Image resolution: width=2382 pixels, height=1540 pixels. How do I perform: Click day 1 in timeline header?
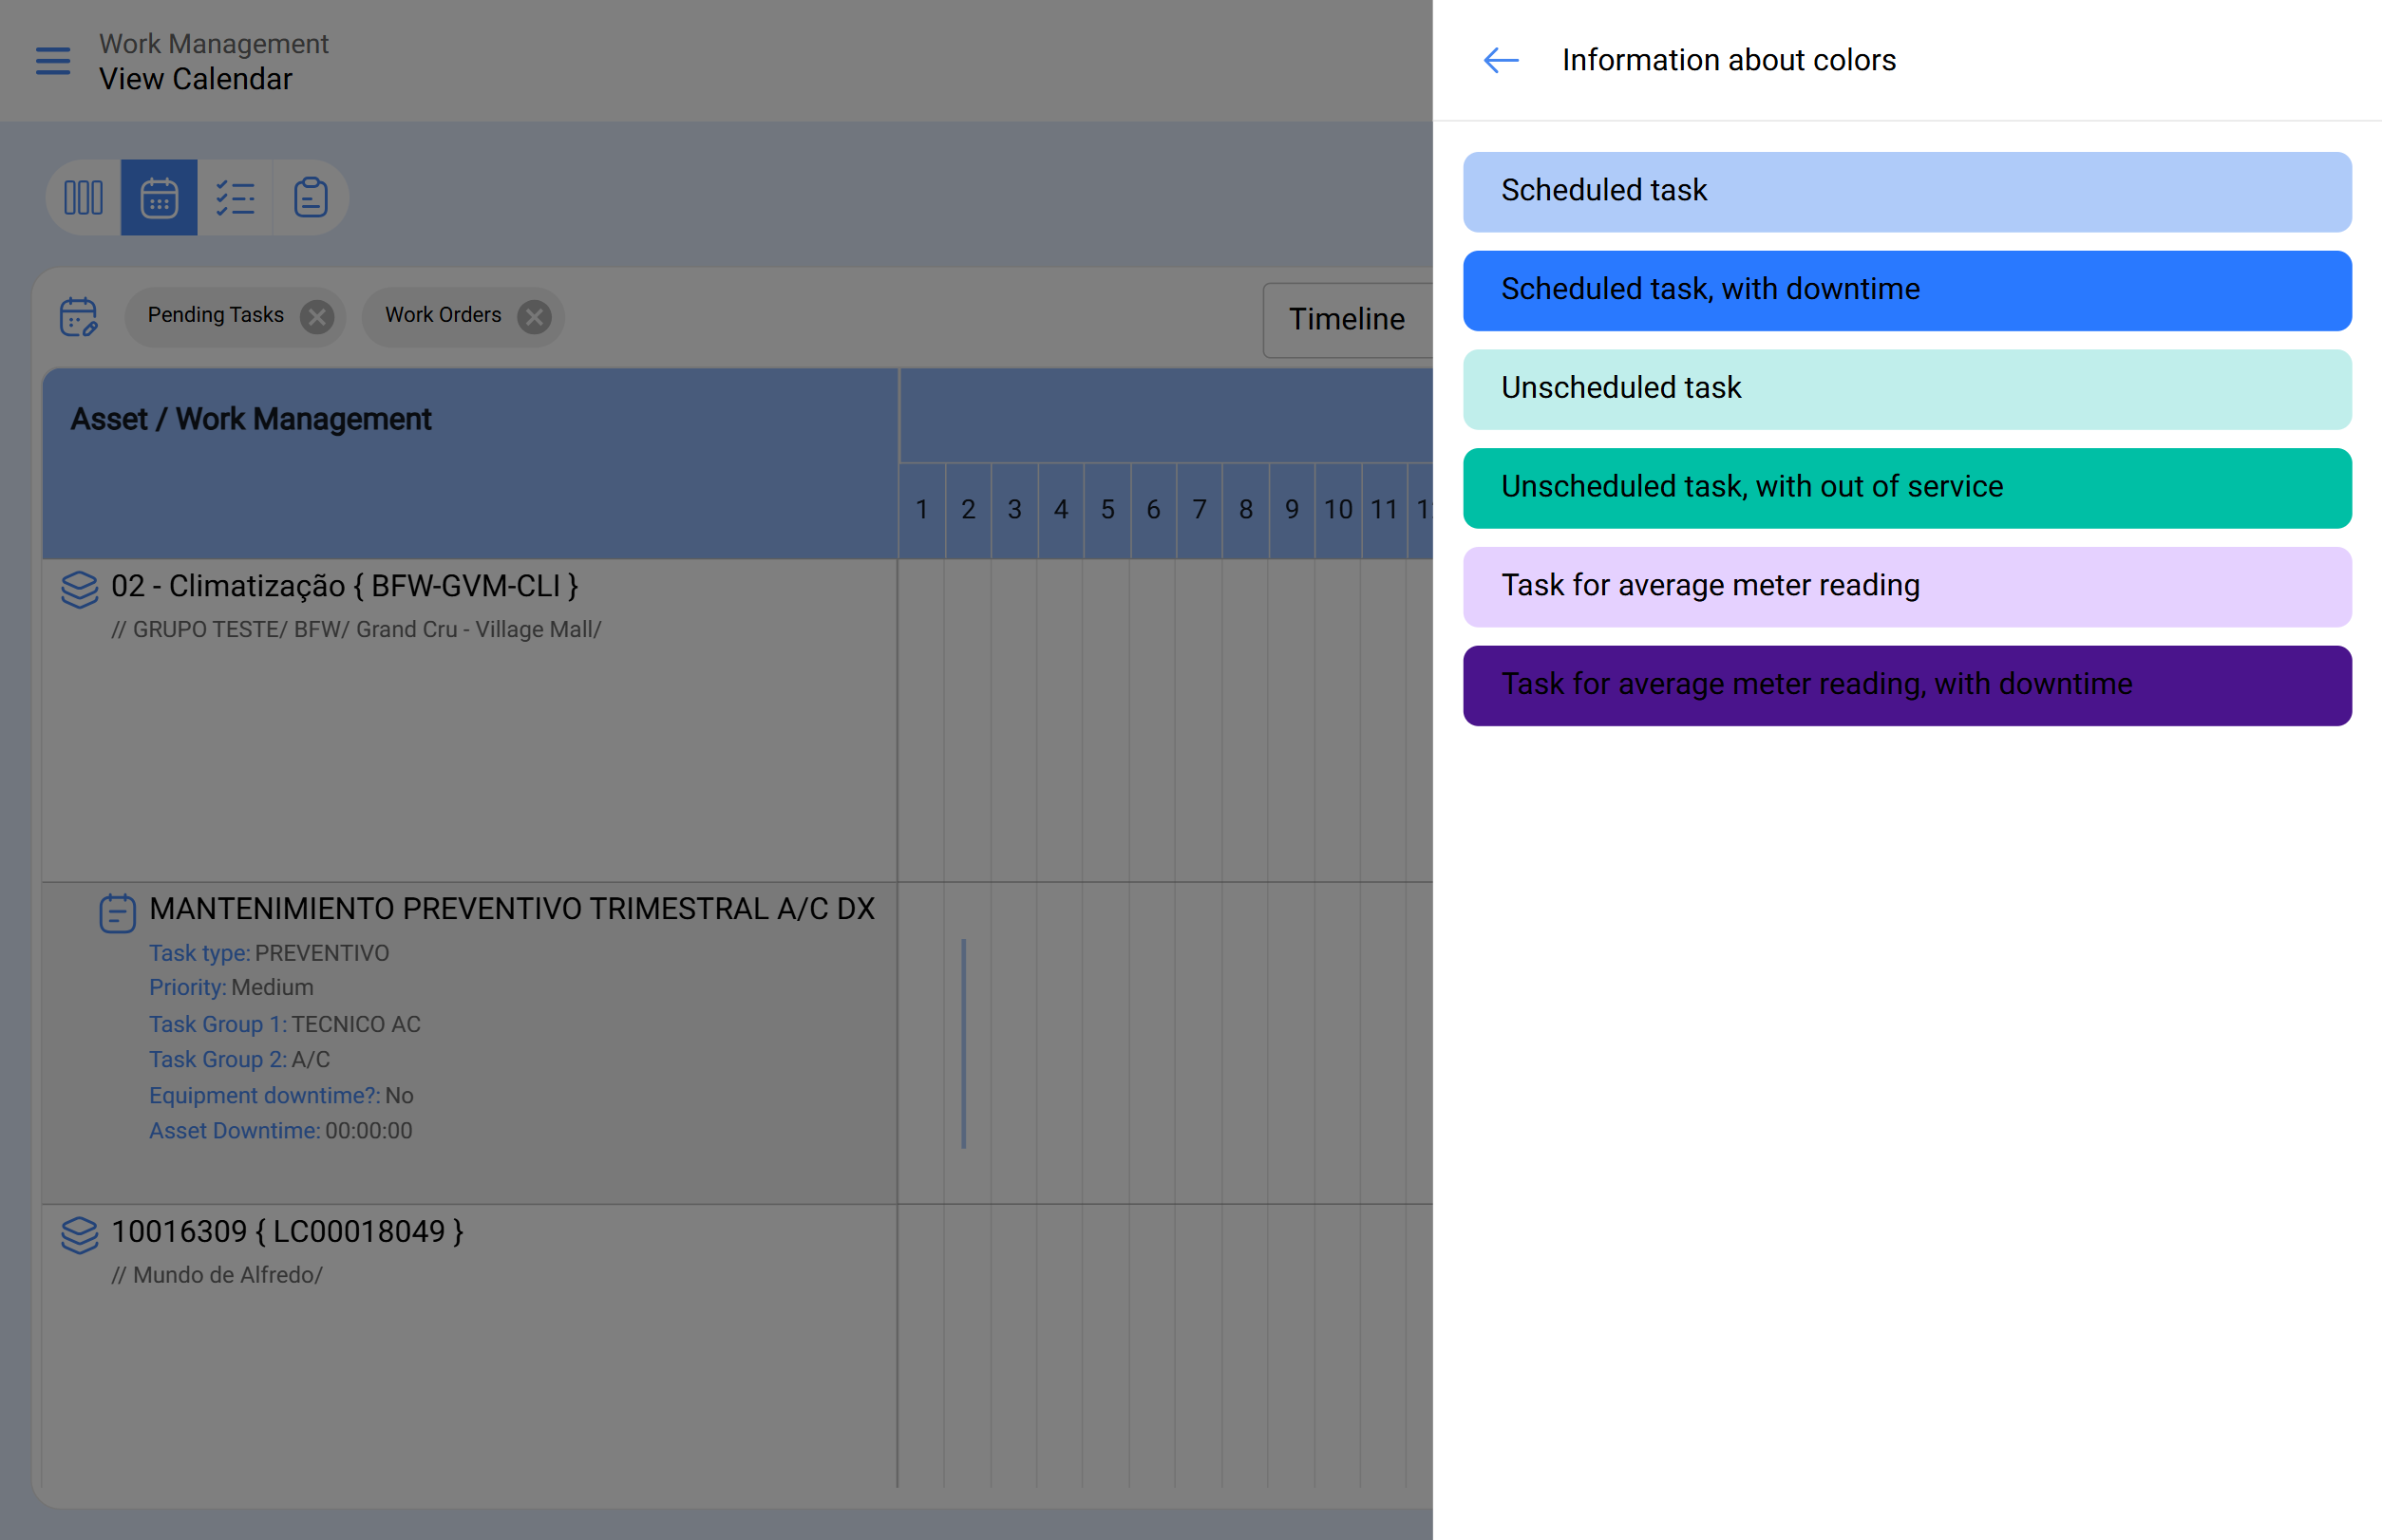[x=921, y=510]
